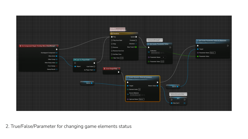Click the Cast Failed exec pin
The image size is (248, 139).
[94, 66]
